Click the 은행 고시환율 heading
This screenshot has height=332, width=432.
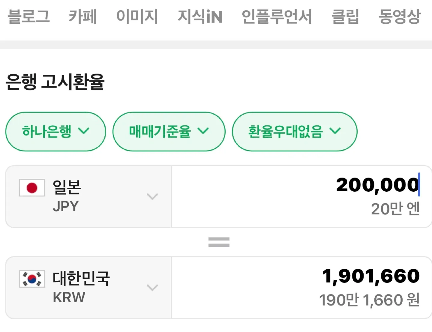coord(55,82)
